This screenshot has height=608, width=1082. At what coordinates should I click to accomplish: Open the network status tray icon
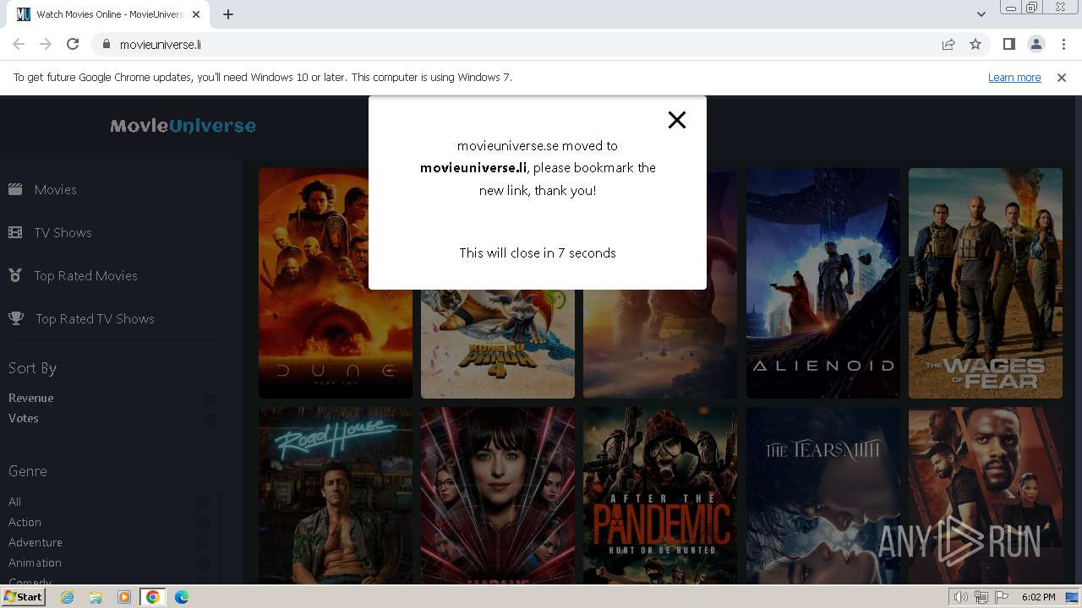(981, 597)
